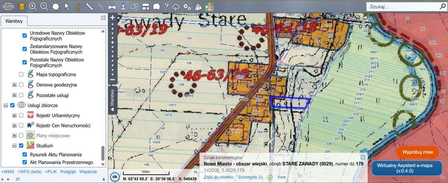Open the help question mark icon
Image resolution: width=448 pixels, height=183 pixels.
tap(166, 6)
